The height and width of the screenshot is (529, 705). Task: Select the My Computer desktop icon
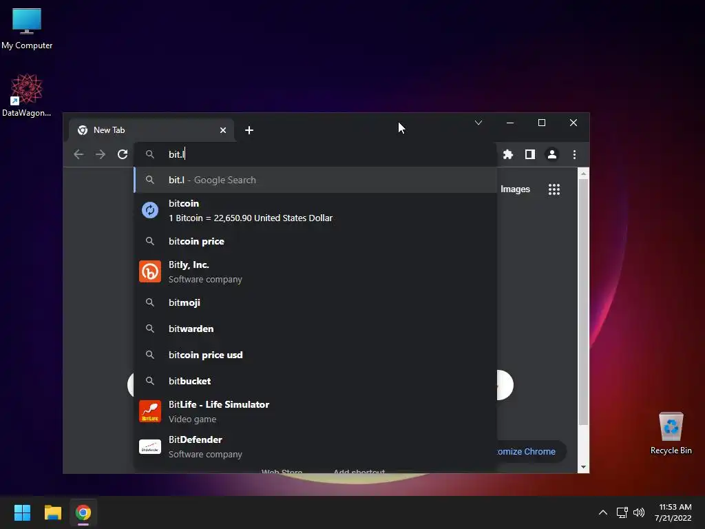coord(27,29)
